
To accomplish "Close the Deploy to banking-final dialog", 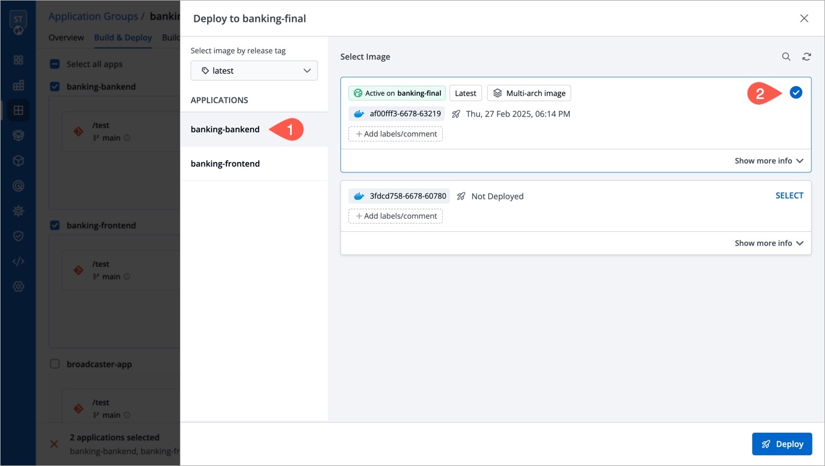I will click(x=804, y=18).
